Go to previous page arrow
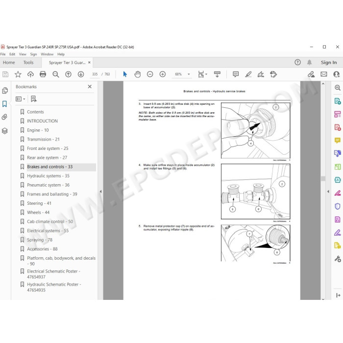Image resolution: width=343 pixels, height=343 pixels. pos(68,74)
